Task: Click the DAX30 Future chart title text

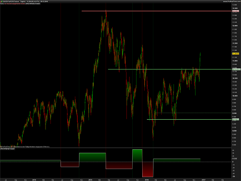Action: pyautogui.click(x=11, y=2)
